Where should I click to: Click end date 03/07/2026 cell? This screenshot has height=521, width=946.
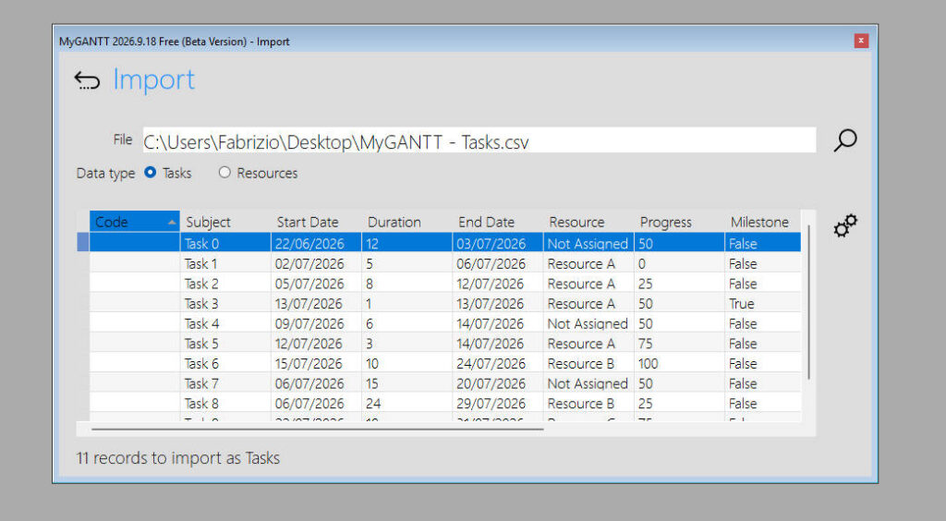(498, 243)
